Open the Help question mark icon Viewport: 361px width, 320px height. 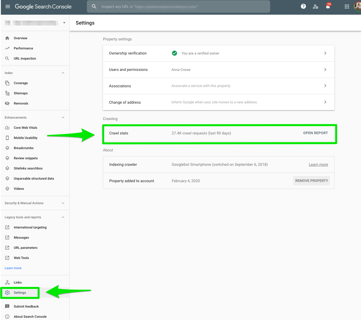pyautogui.click(x=303, y=6)
